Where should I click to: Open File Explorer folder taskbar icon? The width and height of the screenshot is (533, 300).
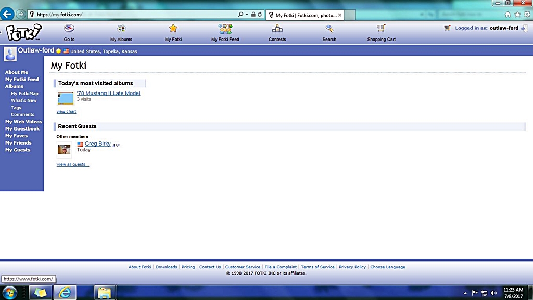[104, 293]
